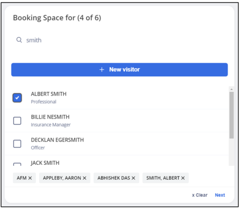Viewport: 241px width, 209px height.
Task: Click the search field containing smith
Action: tap(119, 40)
